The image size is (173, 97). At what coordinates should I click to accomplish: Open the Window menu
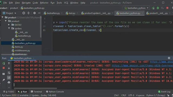click(74, 3)
